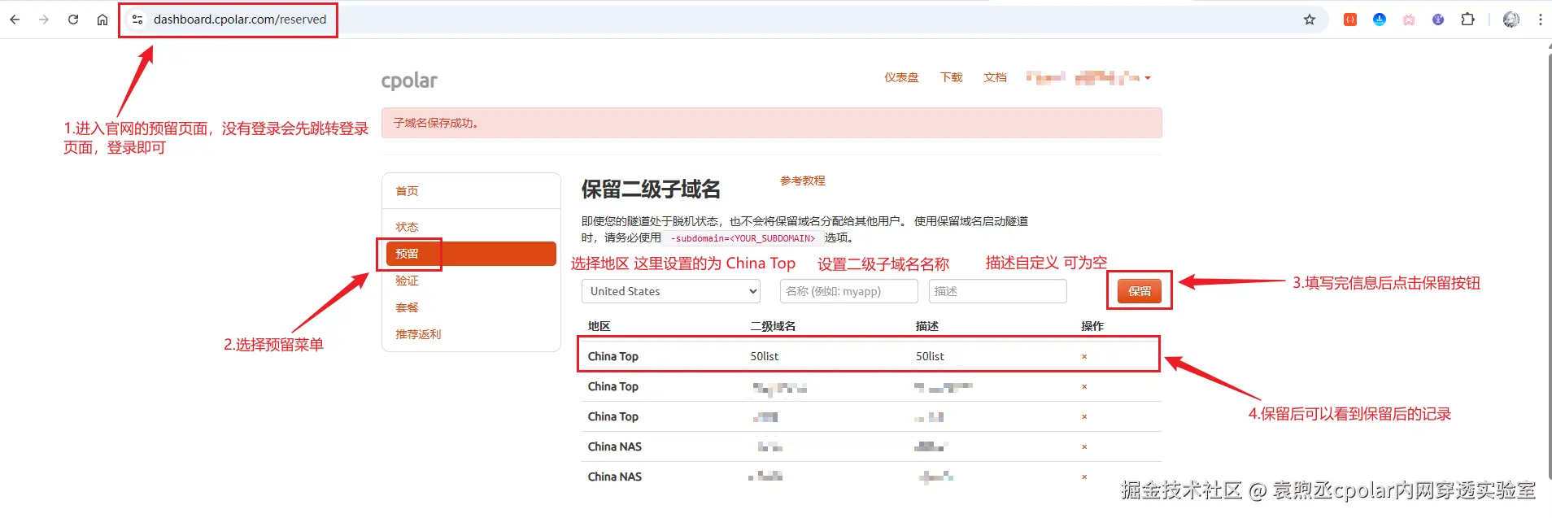Image resolution: width=1552 pixels, height=518 pixels.
Task: Open 仪表盘 in the top navigation
Action: [x=901, y=78]
